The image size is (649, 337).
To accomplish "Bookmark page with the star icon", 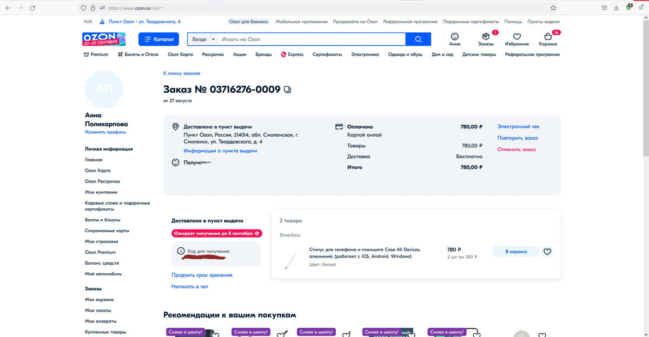I will click(553, 8).
